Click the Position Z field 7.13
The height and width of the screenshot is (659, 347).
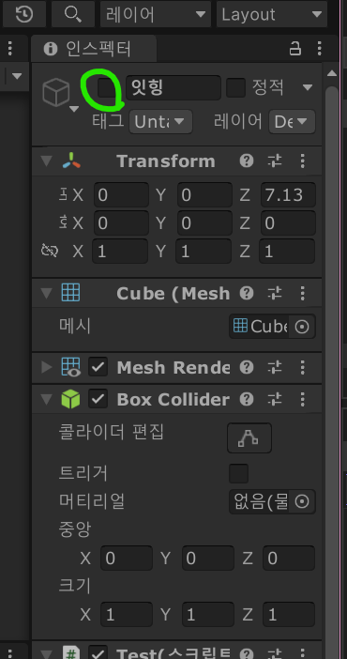[x=288, y=195]
